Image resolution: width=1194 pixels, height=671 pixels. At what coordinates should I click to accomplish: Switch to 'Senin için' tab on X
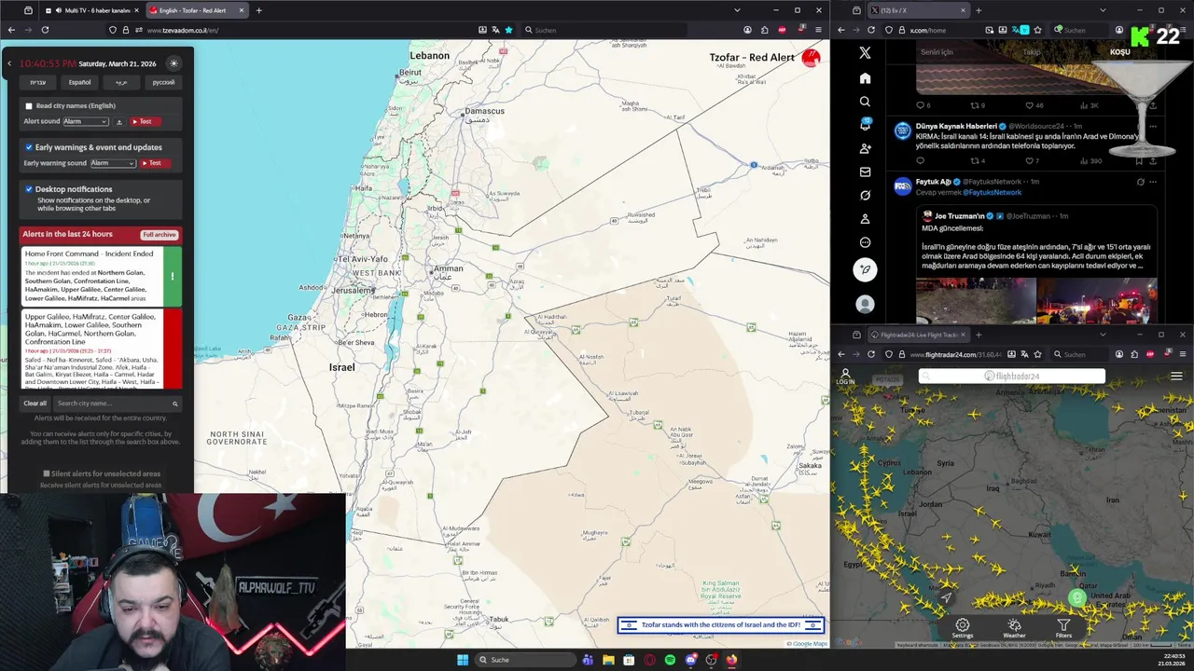click(937, 52)
